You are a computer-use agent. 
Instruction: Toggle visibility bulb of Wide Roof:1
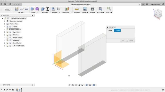pyautogui.click(x=7, y=40)
